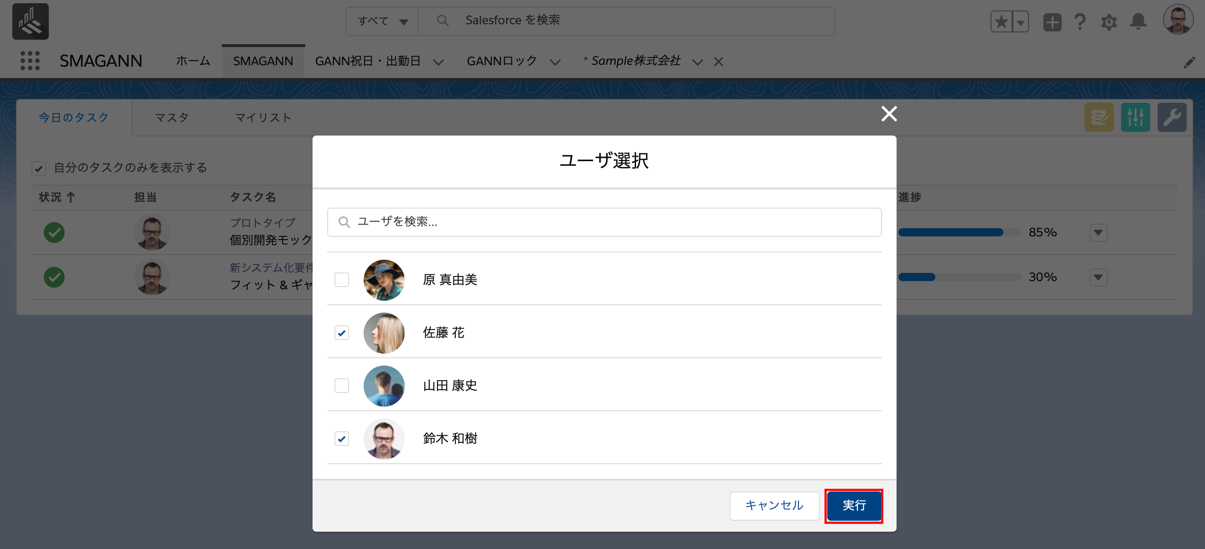Image resolution: width=1205 pixels, height=549 pixels.
Task: Open the 30% row action dropdown
Action: coord(1098,277)
